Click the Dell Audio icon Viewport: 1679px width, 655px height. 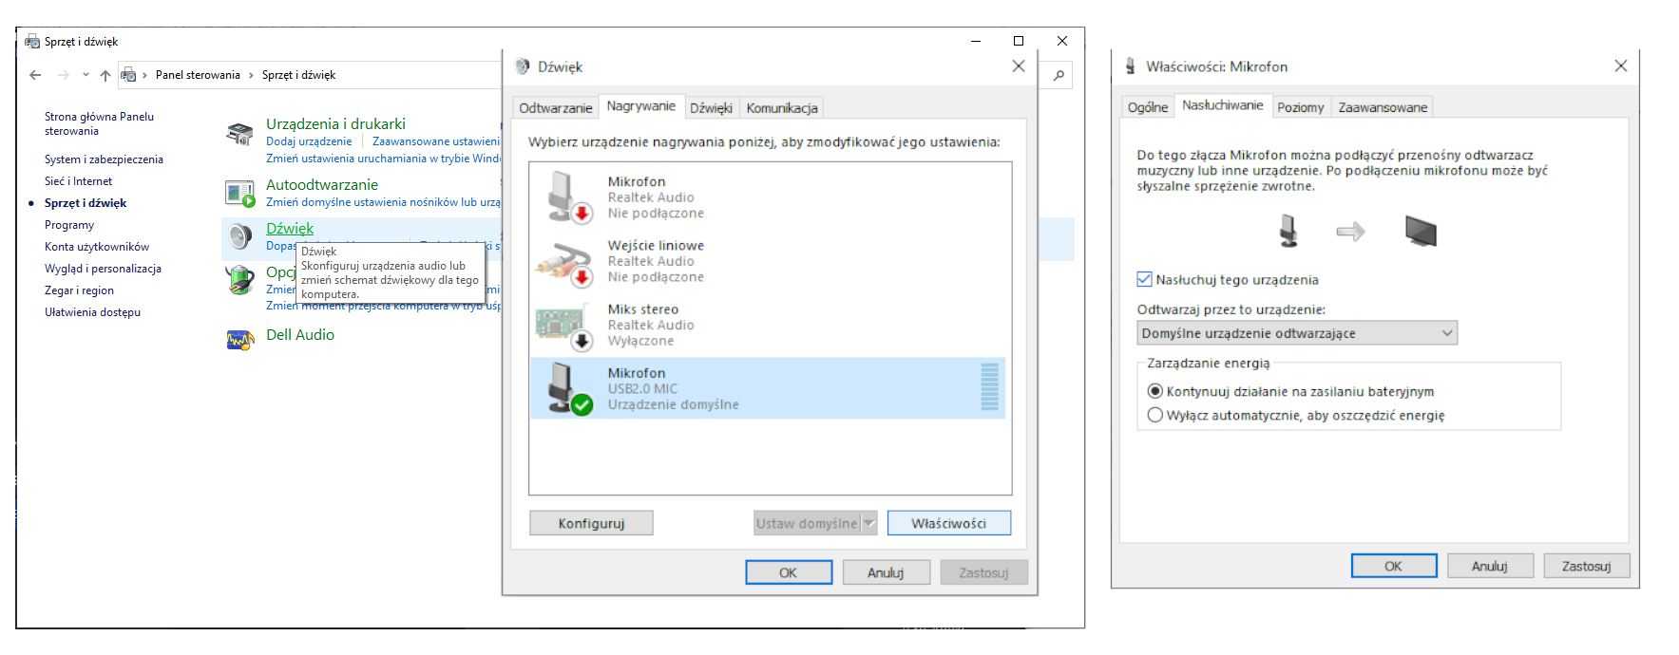click(239, 339)
